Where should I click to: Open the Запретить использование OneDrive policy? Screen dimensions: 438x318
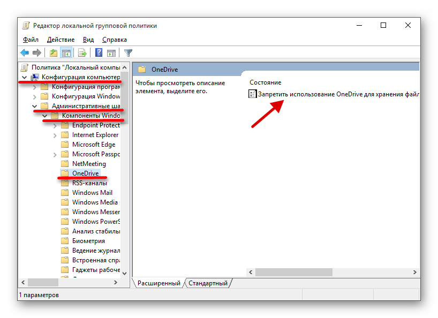pyautogui.click(x=327, y=94)
